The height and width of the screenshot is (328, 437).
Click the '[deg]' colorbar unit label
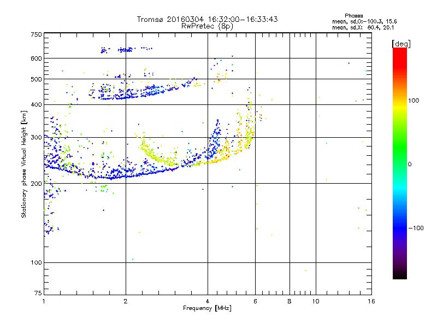(x=401, y=44)
